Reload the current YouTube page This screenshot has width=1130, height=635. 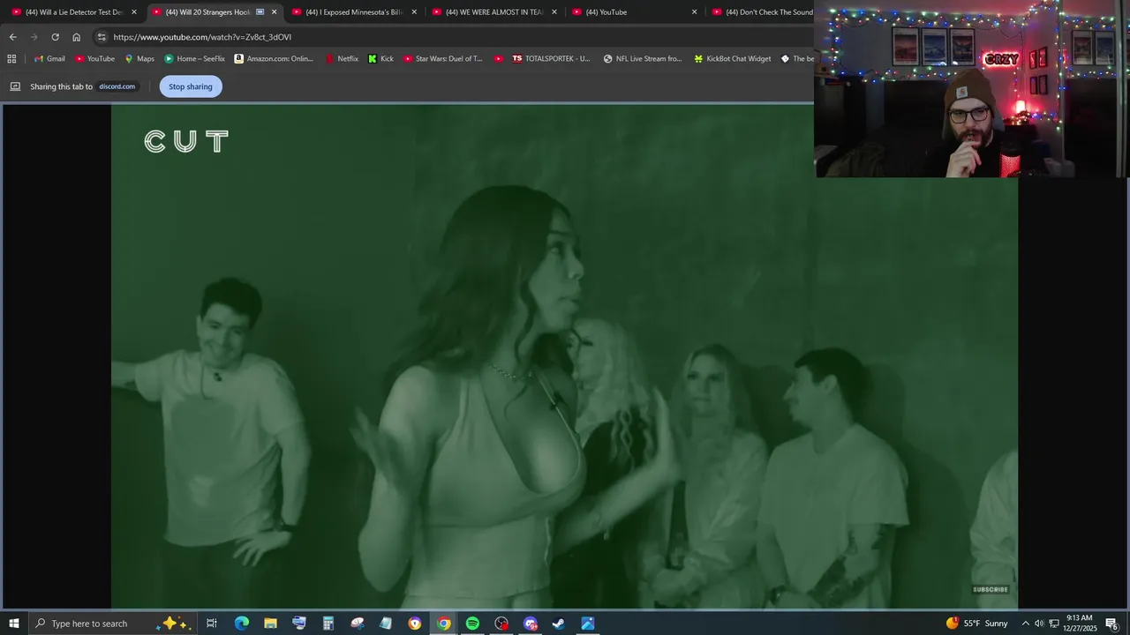55,37
